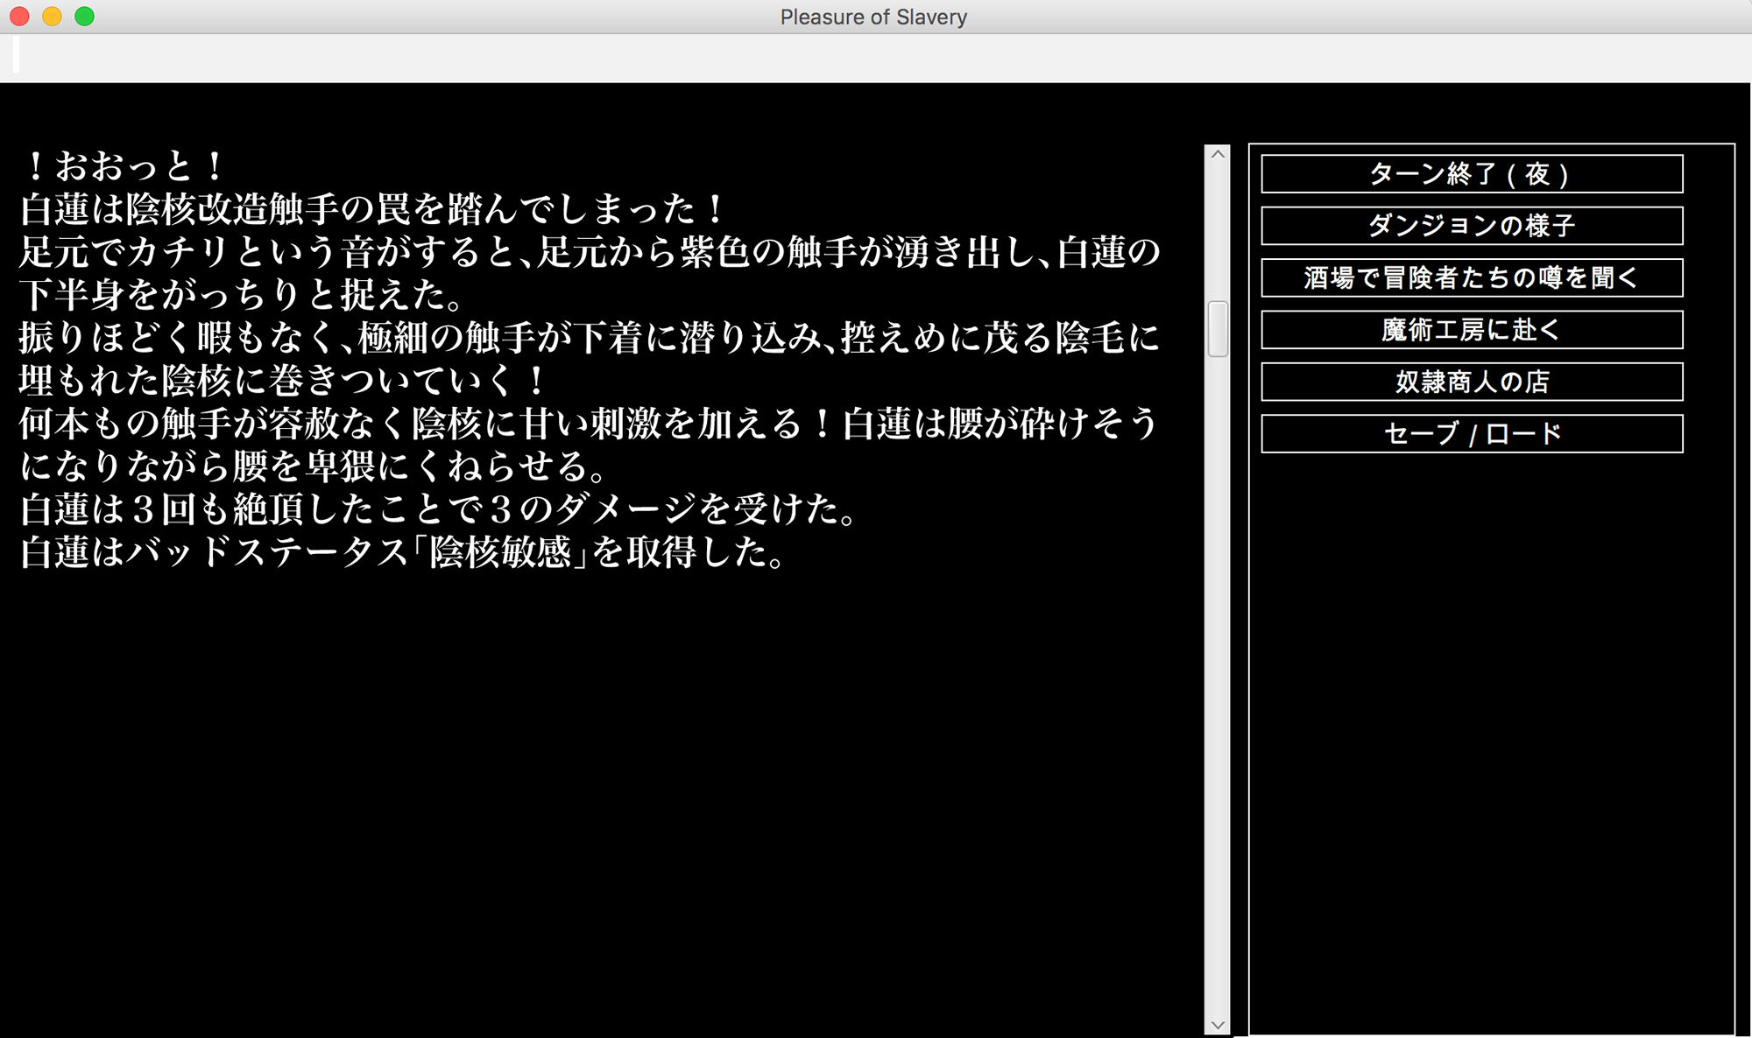Open the セーブ / ロード menu
Screen dimensions: 1752x1038
pyautogui.click(x=1471, y=434)
